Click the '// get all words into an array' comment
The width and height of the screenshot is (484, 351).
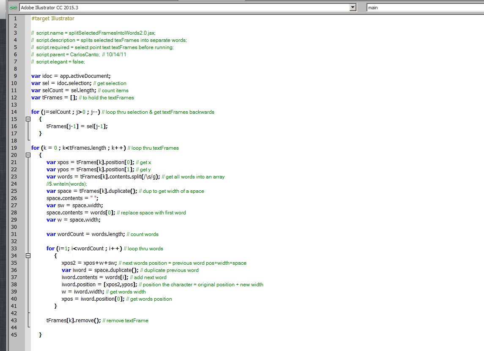coord(193,177)
